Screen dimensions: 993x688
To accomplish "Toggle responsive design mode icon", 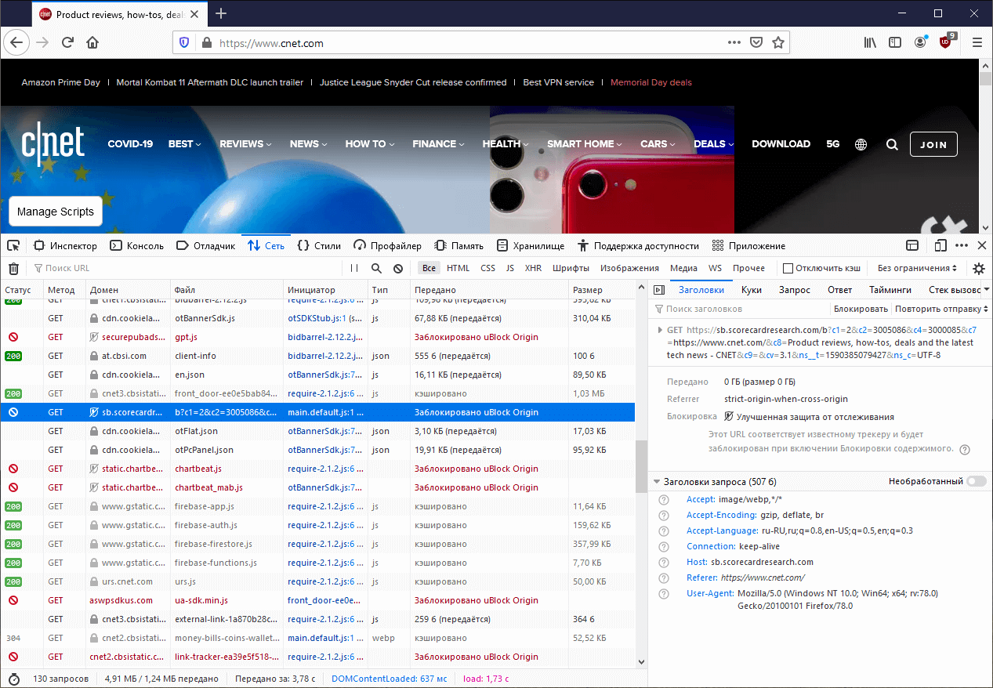I will coord(940,245).
